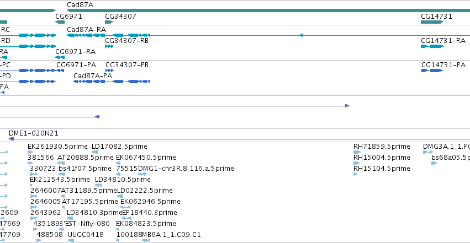This screenshot has width=470, height=243.
Task: Select the bs41f07.5prime EST label
Action: 85,169
